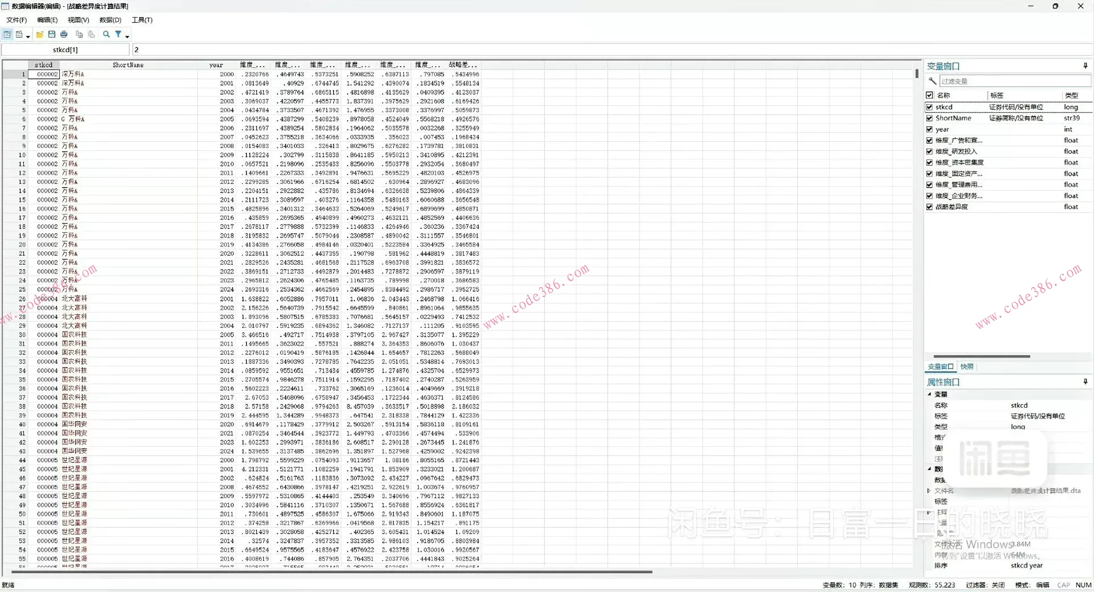Viewport: 1094px width, 592px height.
Task: Click the variables panel horizontal scrollbar
Action: (982, 356)
